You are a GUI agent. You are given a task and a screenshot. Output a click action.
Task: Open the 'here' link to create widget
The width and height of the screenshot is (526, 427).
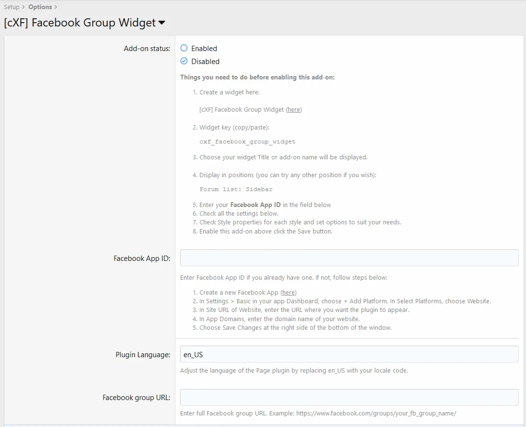(x=294, y=110)
